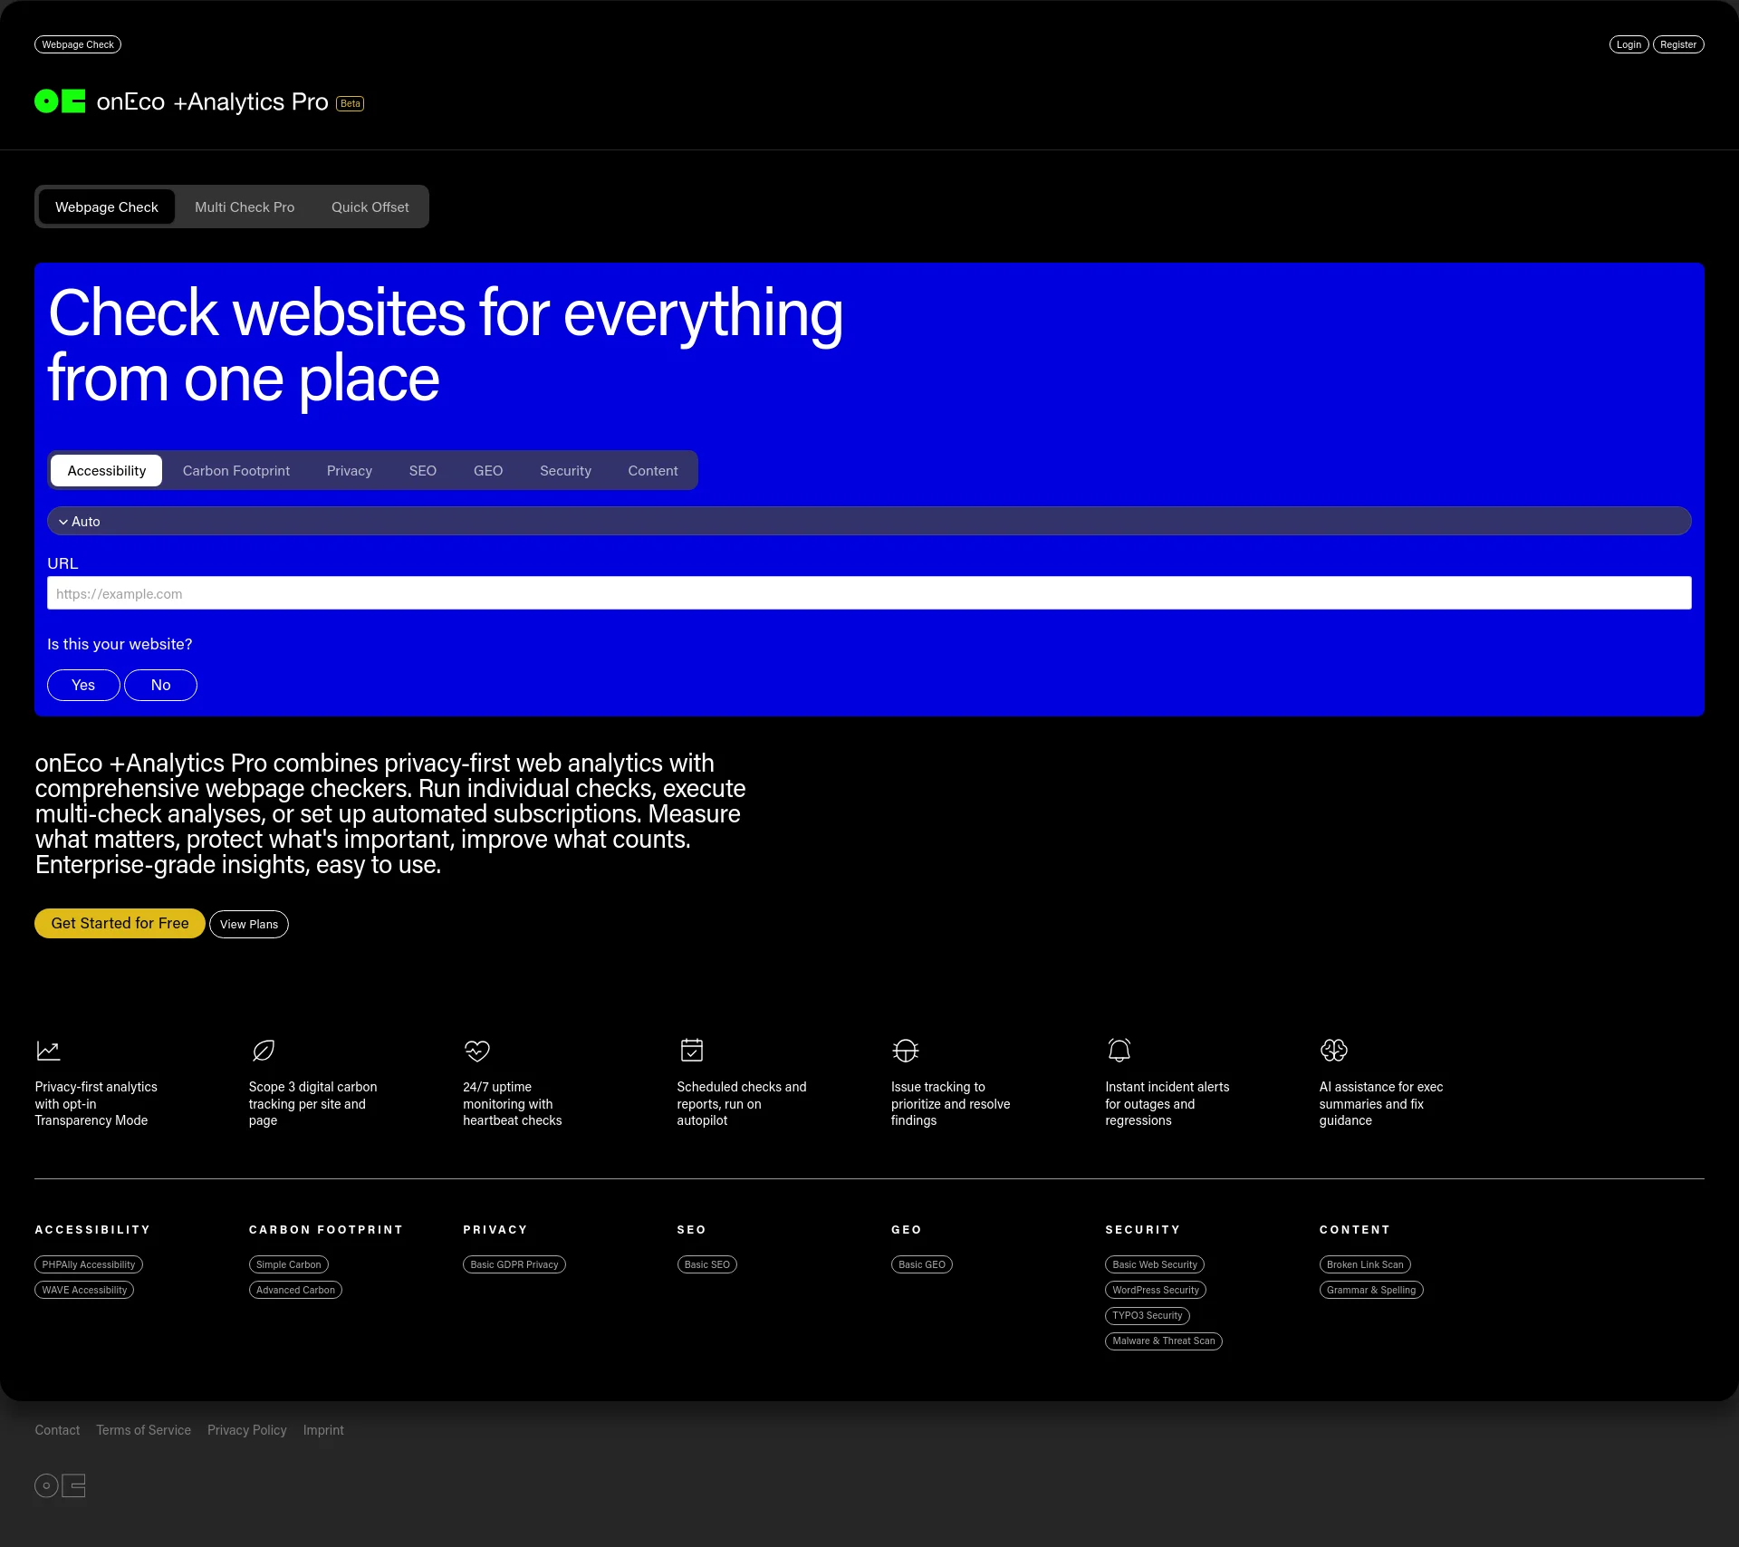
Task: Click the Webpage Check pill in the header
Action: click(78, 44)
